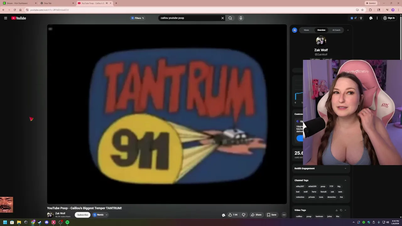Image resolution: width=402 pixels, height=226 pixels.
Task: Open the Remix dropdown arrow
Action: pos(106,215)
